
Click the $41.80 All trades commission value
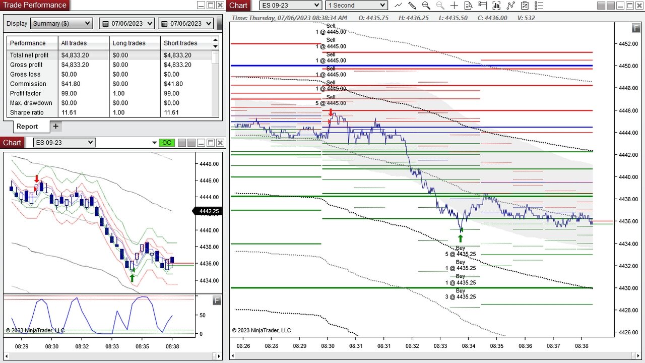click(72, 84)
